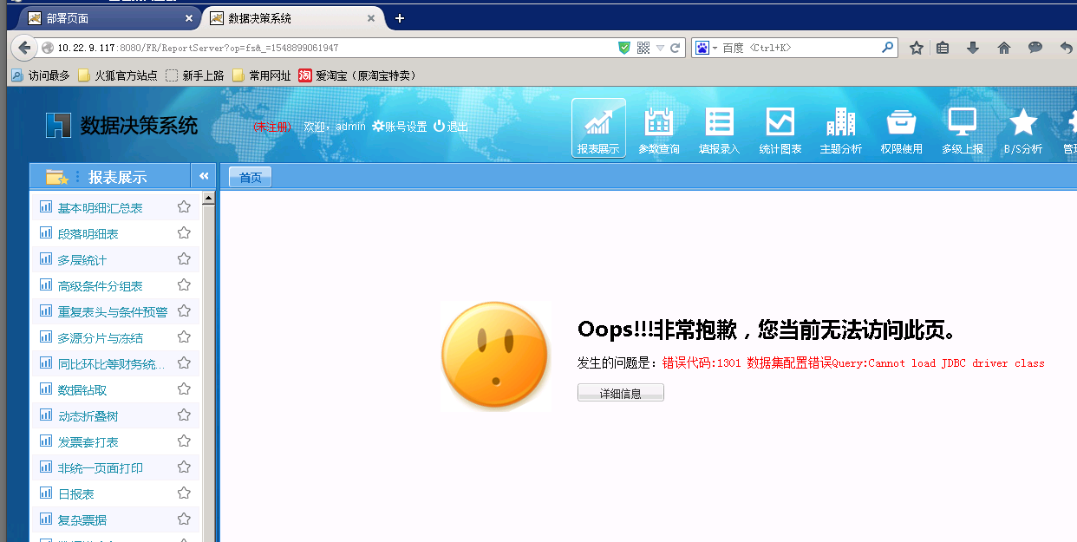Open 复杂票据 report
The image size is (1077, 542).
(x=82, y=520)
